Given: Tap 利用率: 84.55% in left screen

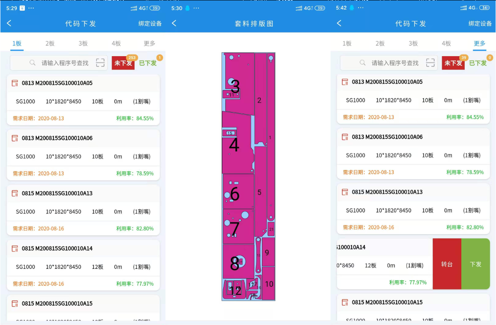Looking at the screenshot, I should coord(135,119).
